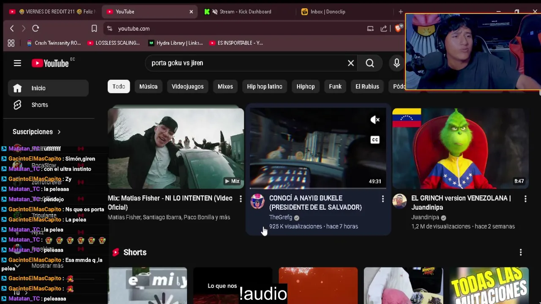
Task: Close the YouTube tab
Action: click(191, 11)
